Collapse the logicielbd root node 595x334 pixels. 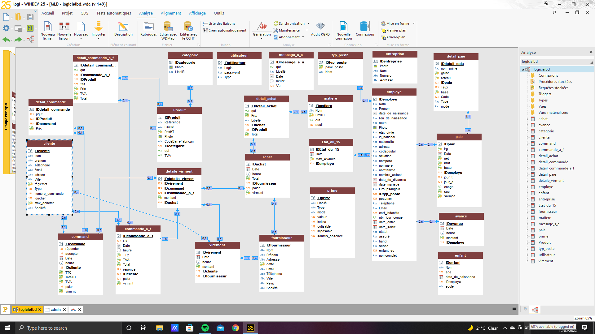point(523,69)
